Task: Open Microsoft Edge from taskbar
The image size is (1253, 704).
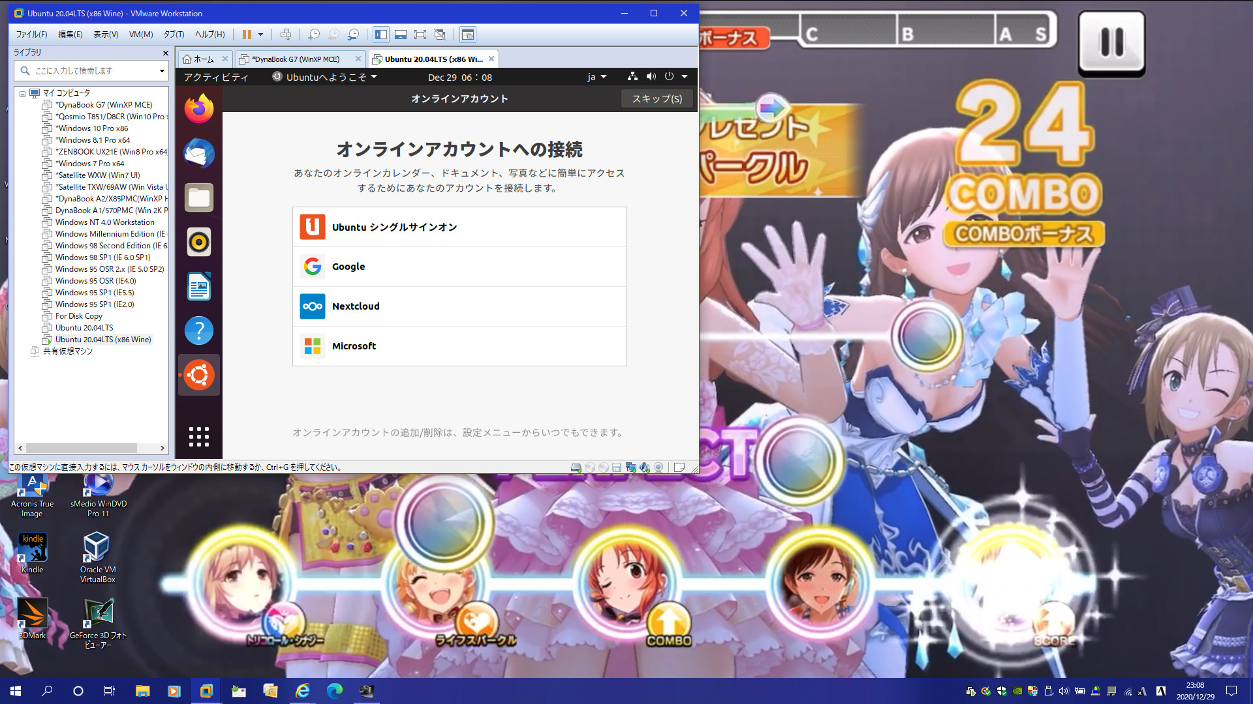Action: (x=335, y=691)
